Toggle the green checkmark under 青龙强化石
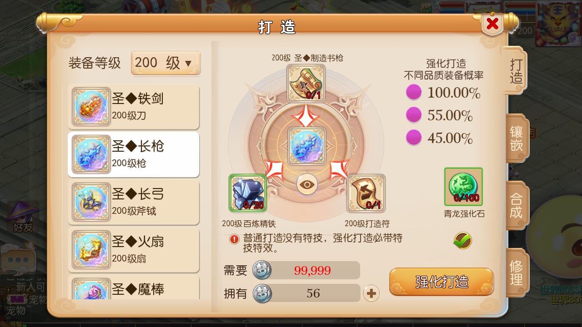 pos(462,241)
